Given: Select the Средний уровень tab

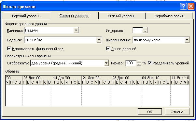Looking at the screenshot, I should click(74, 16).
